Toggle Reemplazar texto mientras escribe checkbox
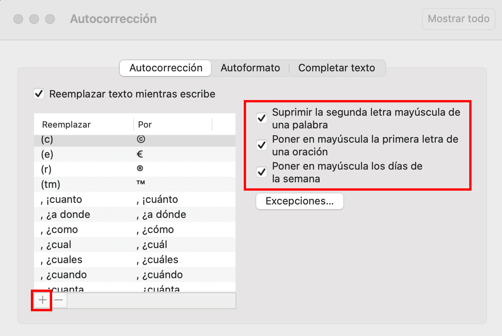The width and height of the screenshot is (502, 336). tap(39, 94)
